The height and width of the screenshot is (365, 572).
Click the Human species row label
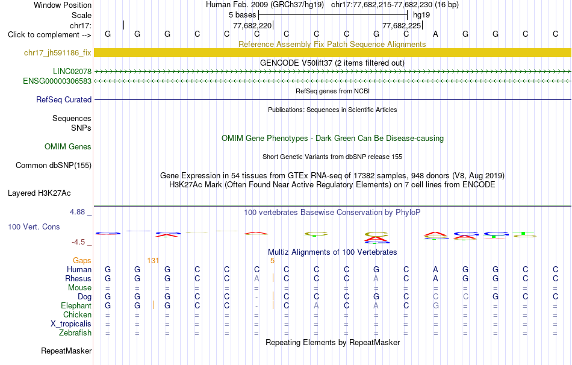[79, 269]
